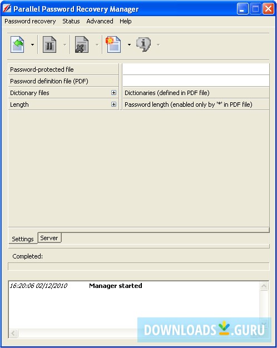277x348 pixels.
Task: Close the Parallel Password Recovery Manager window
Action: coord(268,9)
